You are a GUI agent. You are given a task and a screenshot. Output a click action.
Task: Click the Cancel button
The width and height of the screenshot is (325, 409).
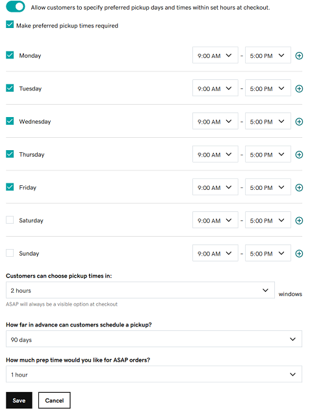[54, 401]
